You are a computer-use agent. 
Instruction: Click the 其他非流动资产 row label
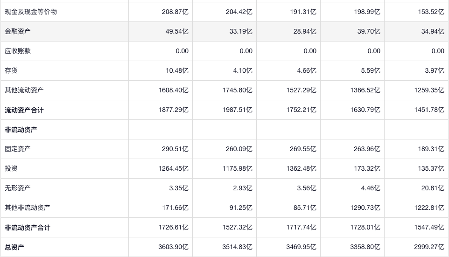coord(28,208)
